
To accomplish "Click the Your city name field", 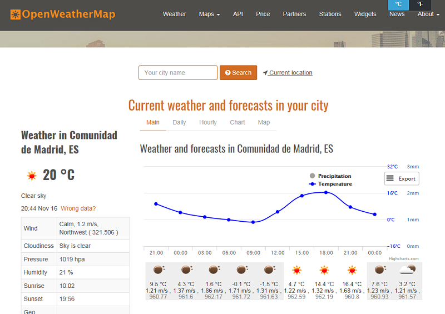I will [x=178, y=73].
